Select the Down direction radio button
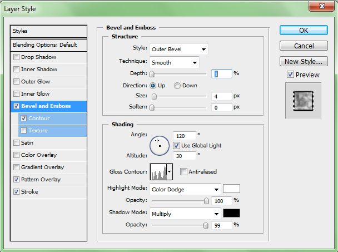The width and height of the screenshot is (338, 252). (x=177, y=86)
